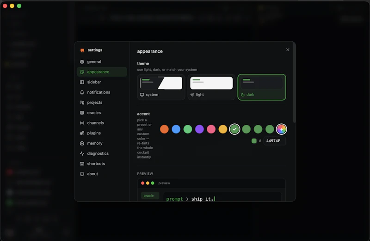
Task: Open the sidebar settings section
Action: tap(102, 82)
